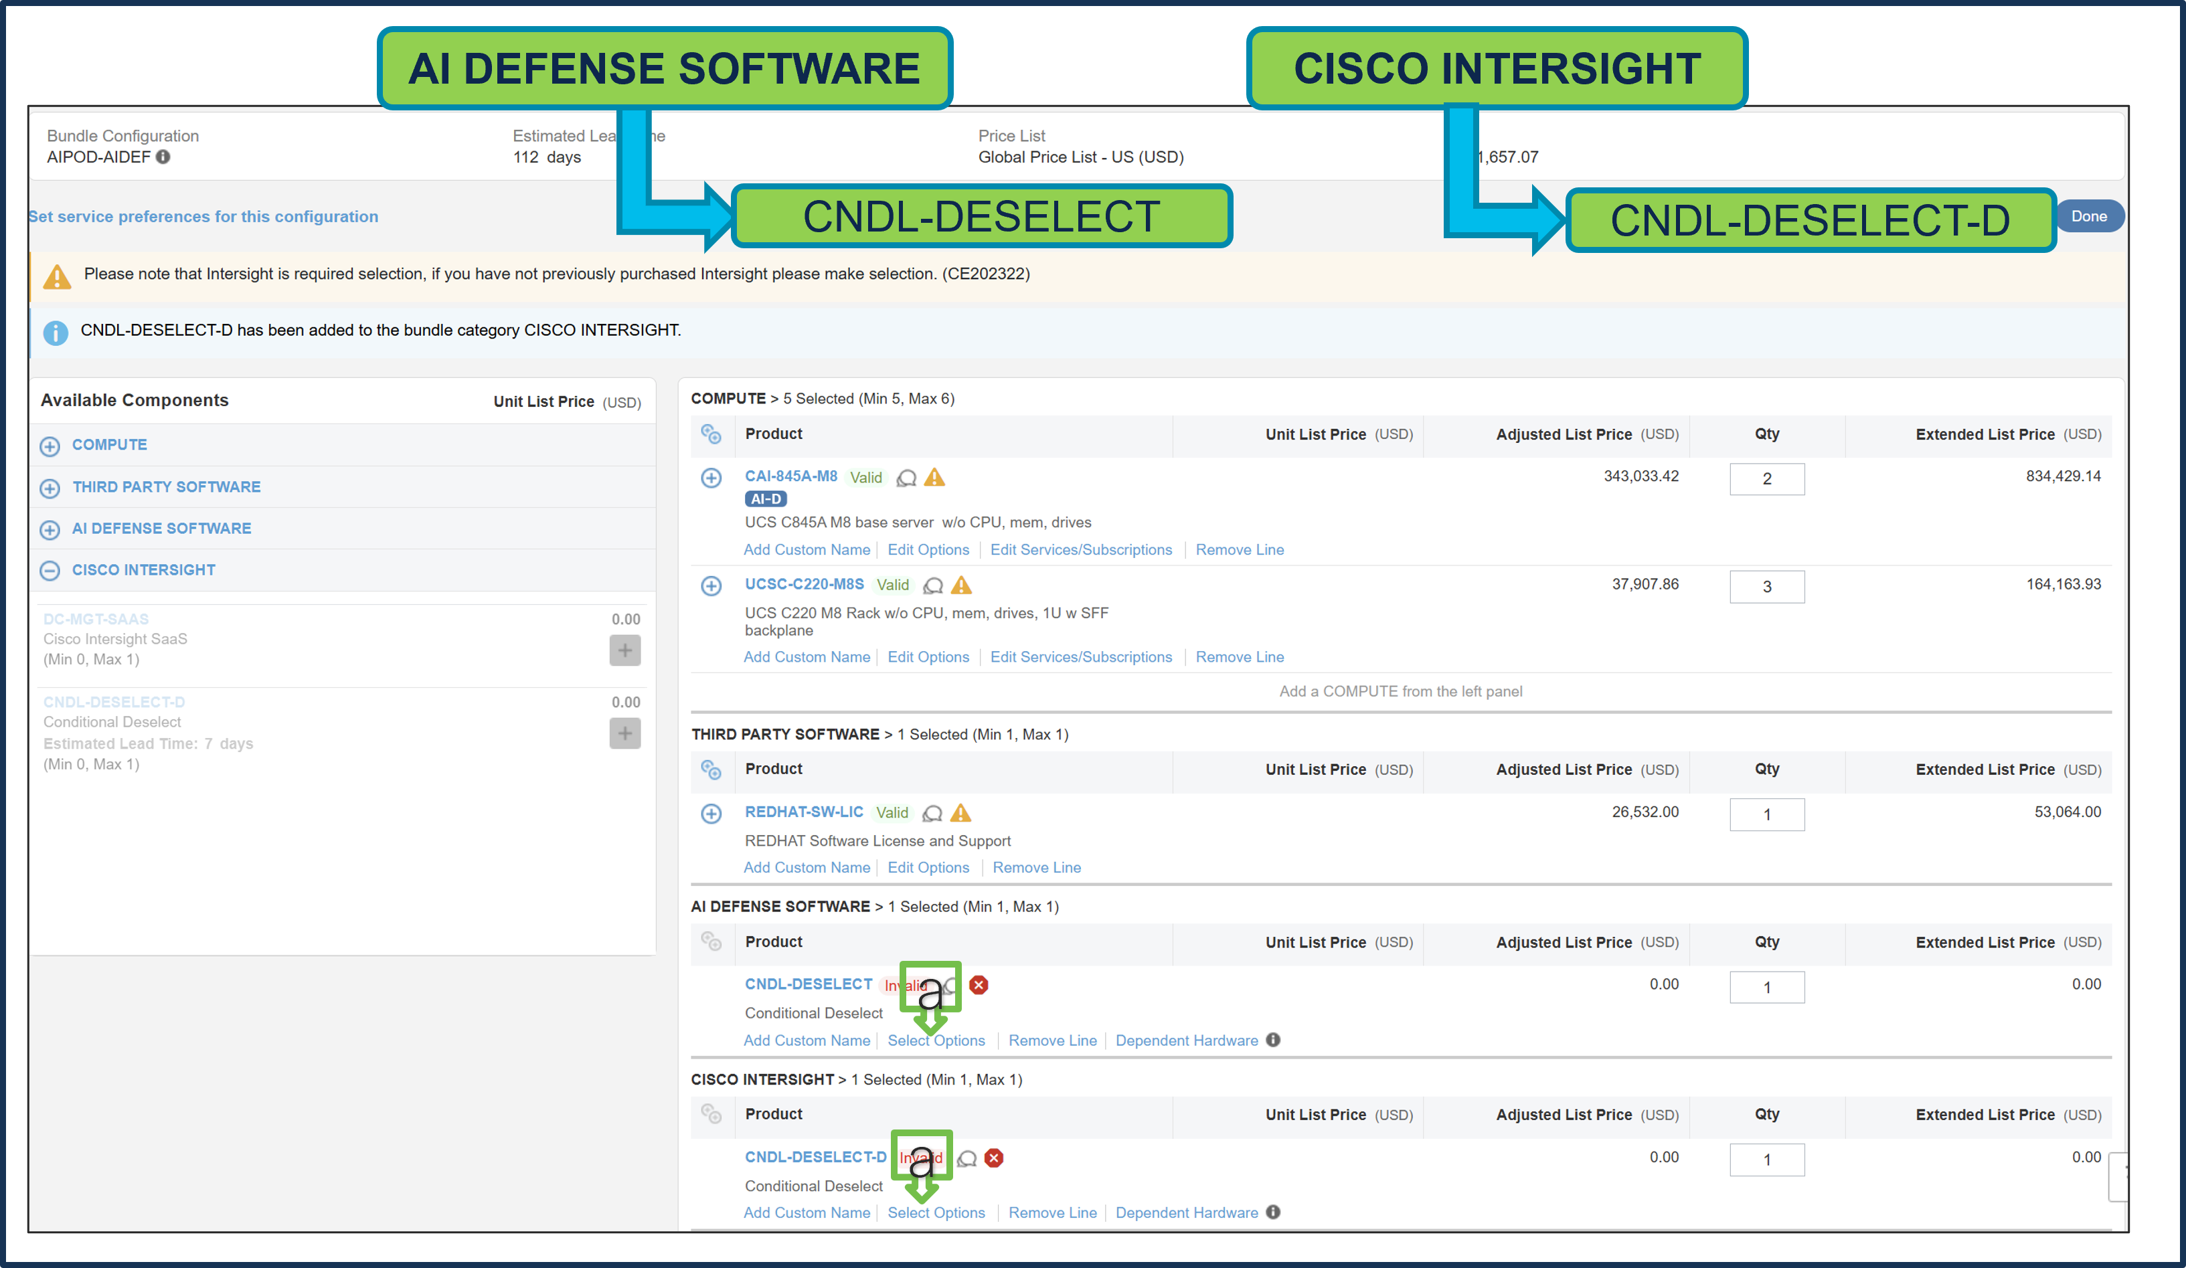Click the Qty field for CAI-845A-M8
This screenshot has width=2186, height=1268.
1767,478
